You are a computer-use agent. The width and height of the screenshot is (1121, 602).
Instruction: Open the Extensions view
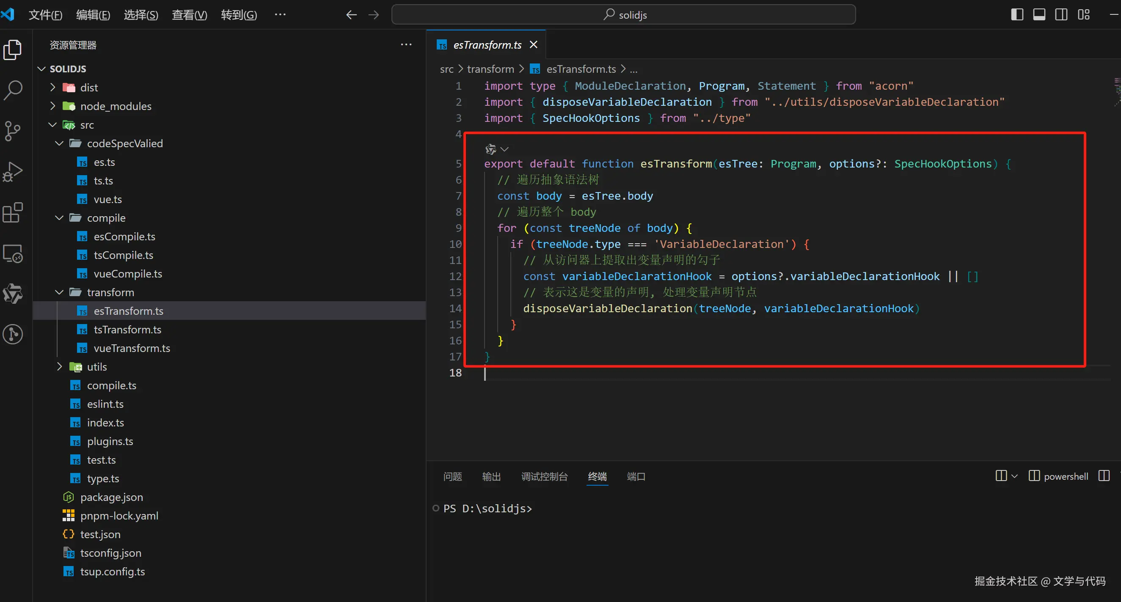pos(13,212)
